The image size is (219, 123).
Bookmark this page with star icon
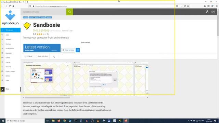pyautogui.click(x=188, y=6)
